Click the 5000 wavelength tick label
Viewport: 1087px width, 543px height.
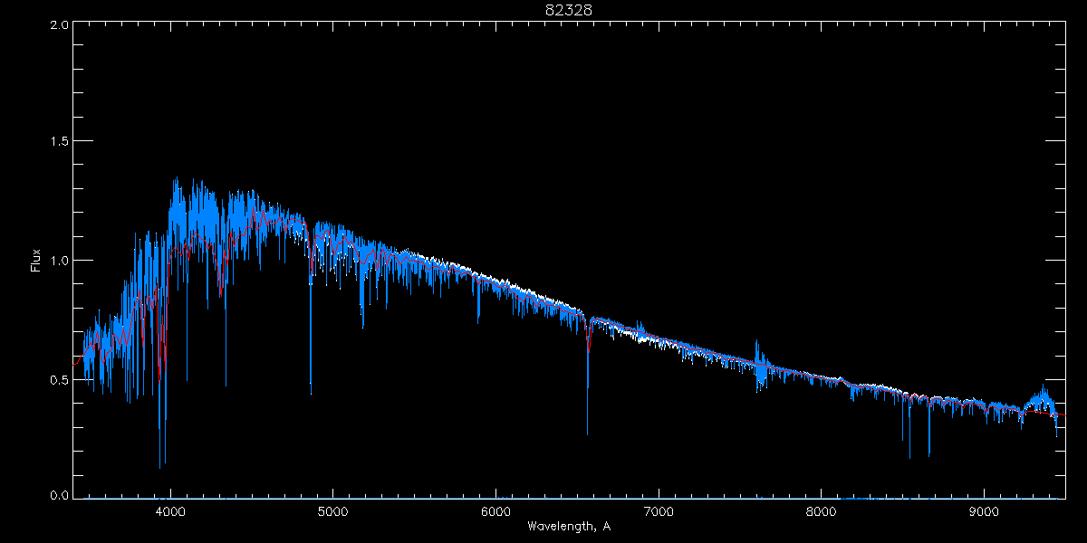pyautogui.click(x=333, y=510)
